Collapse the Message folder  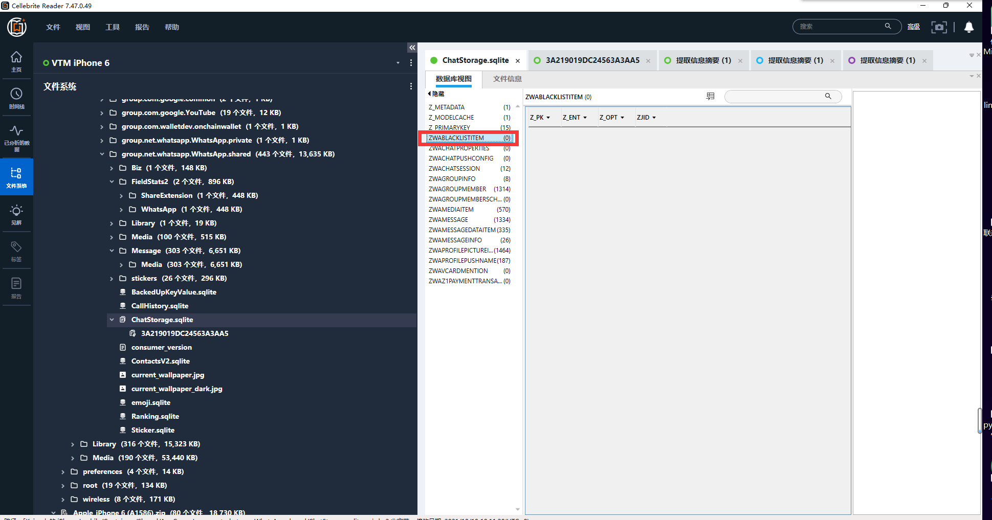tap(112, 251)
